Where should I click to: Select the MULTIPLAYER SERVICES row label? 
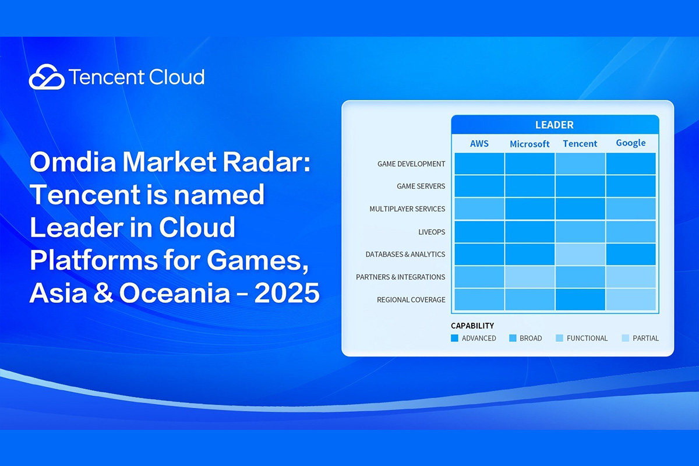407,209
